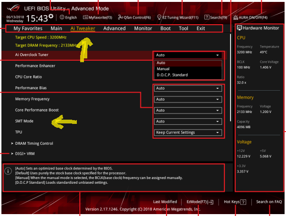This screenshot has height=216, width=286.
Task: Click the EzMode exit arrow icon
Action: 211,202
